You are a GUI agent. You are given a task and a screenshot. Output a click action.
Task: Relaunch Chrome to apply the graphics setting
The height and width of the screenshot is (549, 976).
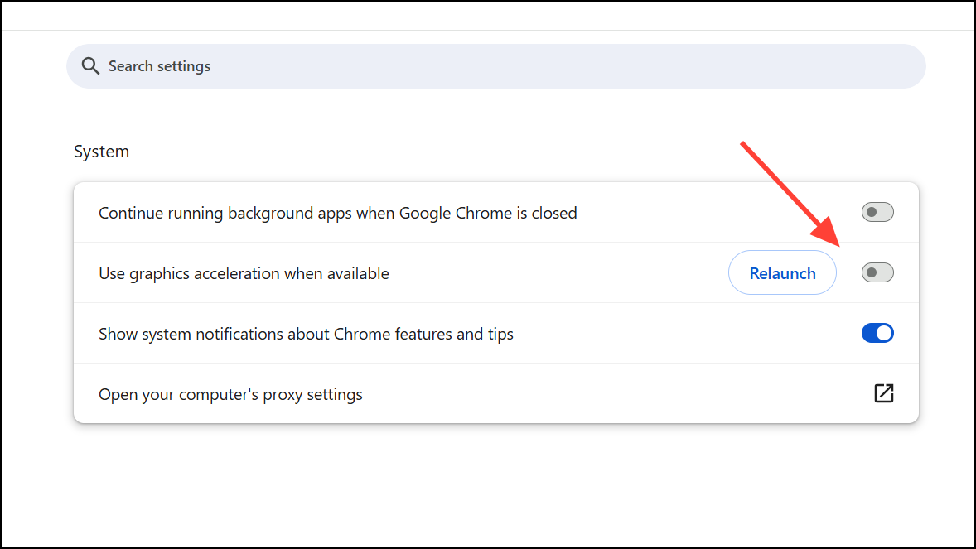point(782,272)
